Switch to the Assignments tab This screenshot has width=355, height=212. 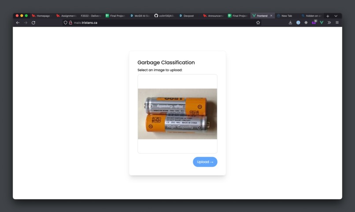[67, 16]
